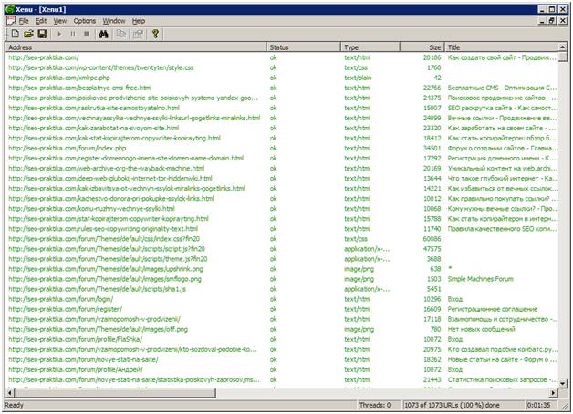Pause the link check using pause icon

click(73, 34)
